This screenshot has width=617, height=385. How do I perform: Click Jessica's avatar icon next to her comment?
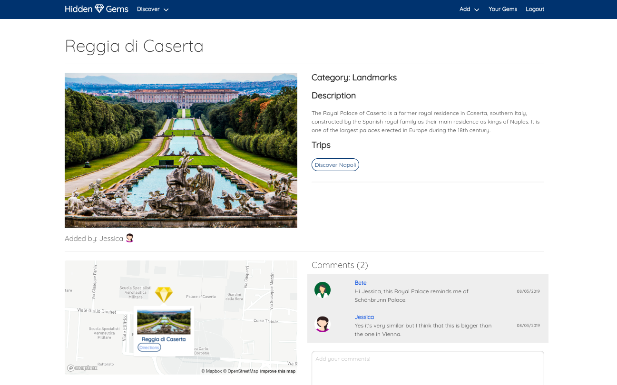click(323, 324)
